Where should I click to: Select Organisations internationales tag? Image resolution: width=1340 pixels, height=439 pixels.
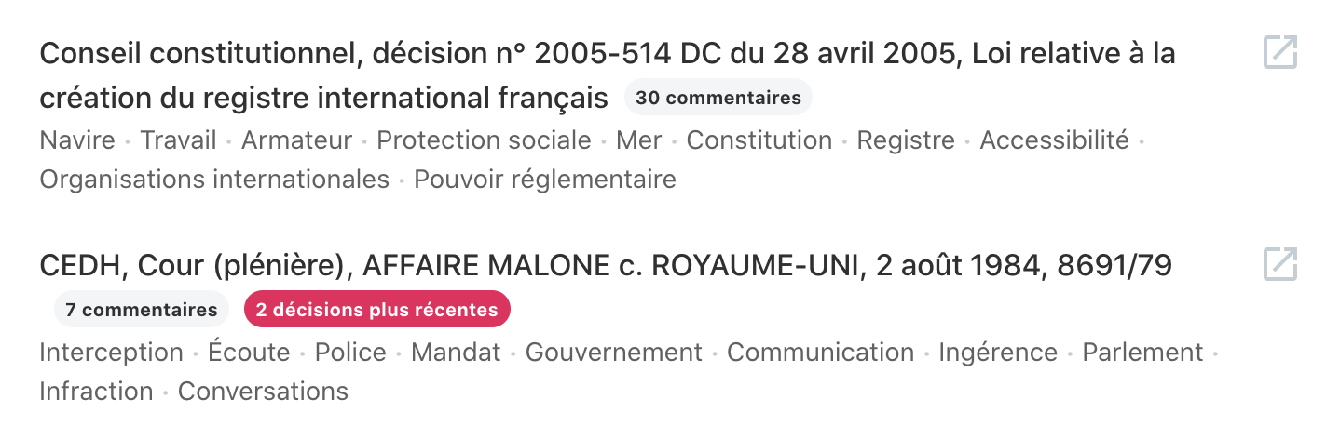214,179
